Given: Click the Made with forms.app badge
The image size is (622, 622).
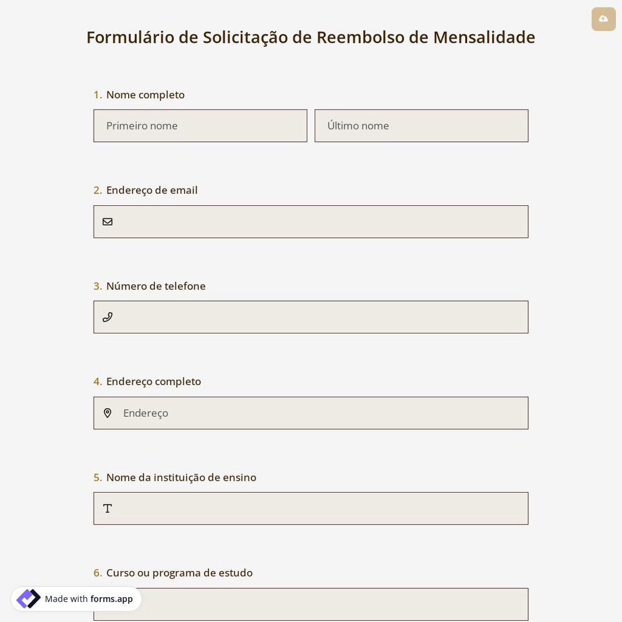Looking at the screenshot, I should [x=76, y=598].
